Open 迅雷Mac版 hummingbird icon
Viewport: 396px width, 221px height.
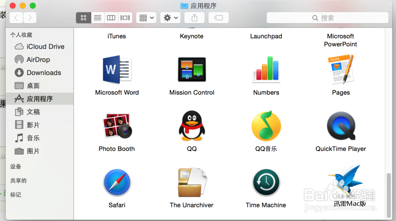coord(345,181)
